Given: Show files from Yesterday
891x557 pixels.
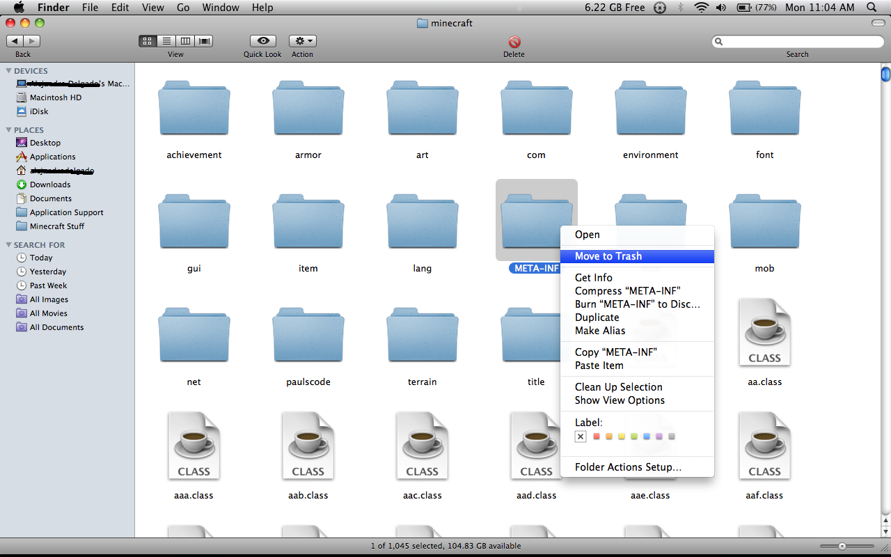Looking at the screenshot, I should tap(47, 272).
